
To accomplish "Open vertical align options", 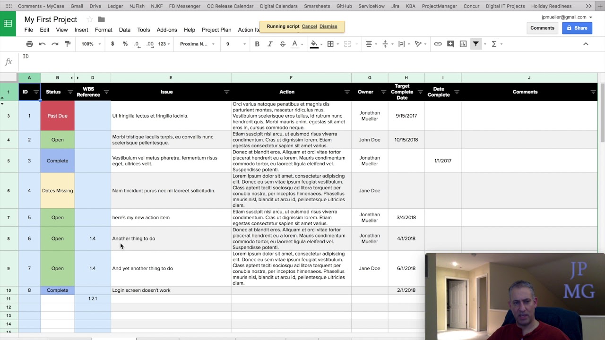I will click(x=385, y=44).
